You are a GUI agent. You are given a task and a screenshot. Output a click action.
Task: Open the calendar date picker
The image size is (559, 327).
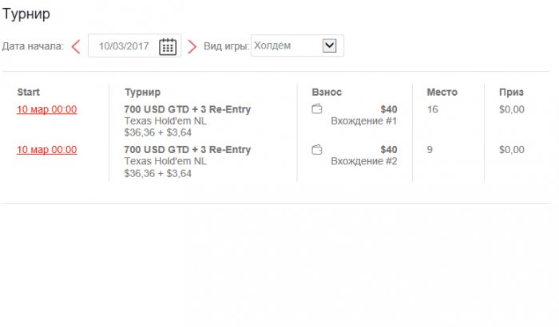[x=168, y=46]
